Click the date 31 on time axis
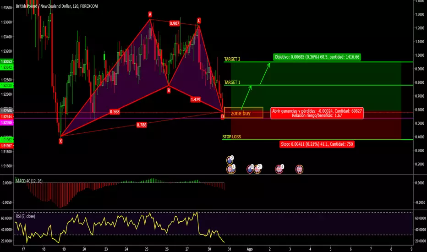The height and width of the screenshot is (252, 427). coord(229,249)
